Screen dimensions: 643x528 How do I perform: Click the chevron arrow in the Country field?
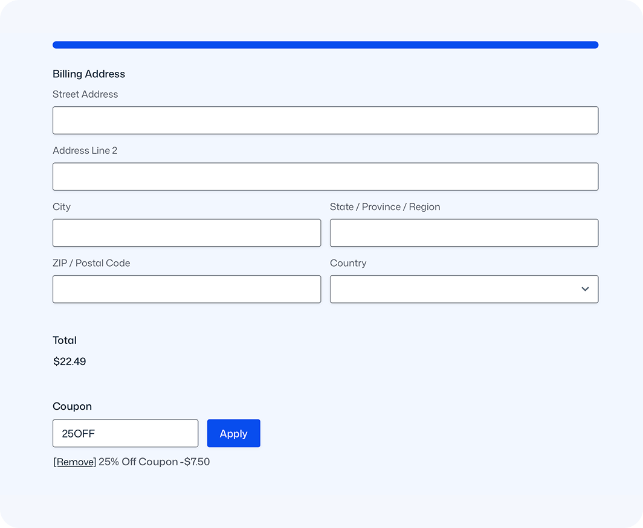coord(584,289)
